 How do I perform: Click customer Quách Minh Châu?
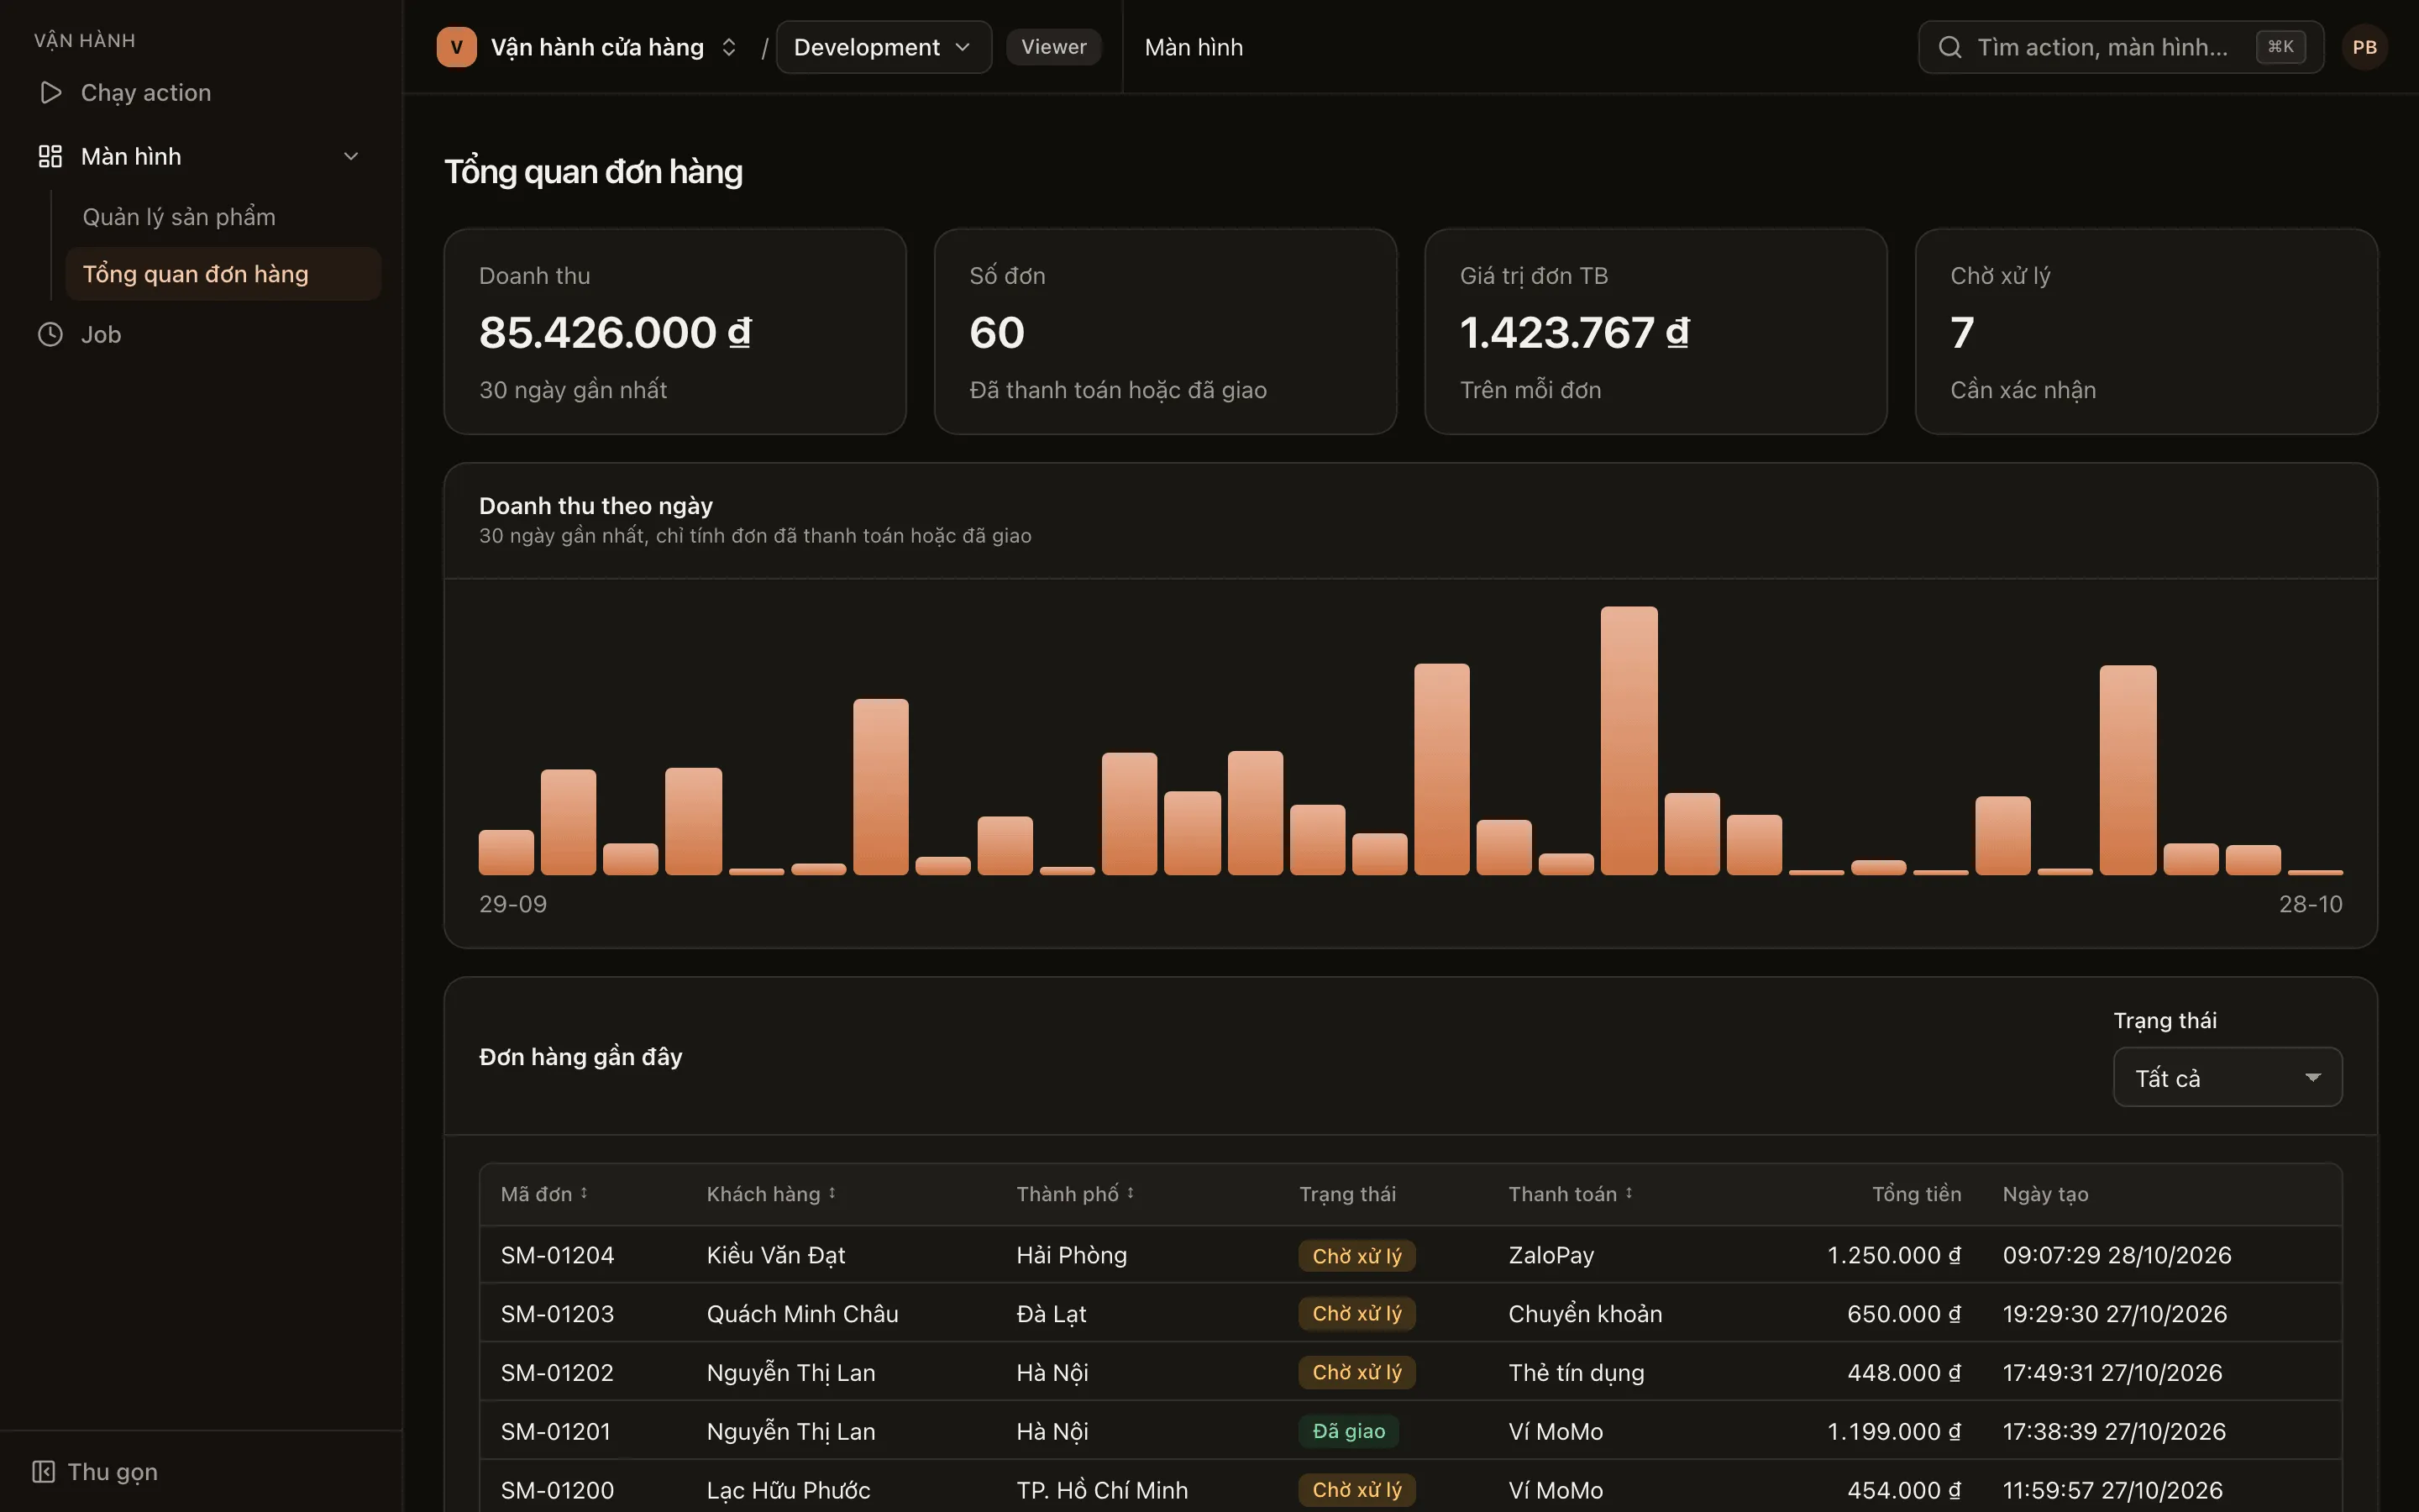pos(803,1314)
